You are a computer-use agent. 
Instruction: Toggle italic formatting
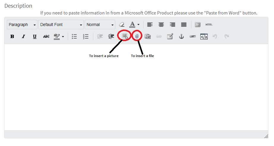tap(23, 37)
